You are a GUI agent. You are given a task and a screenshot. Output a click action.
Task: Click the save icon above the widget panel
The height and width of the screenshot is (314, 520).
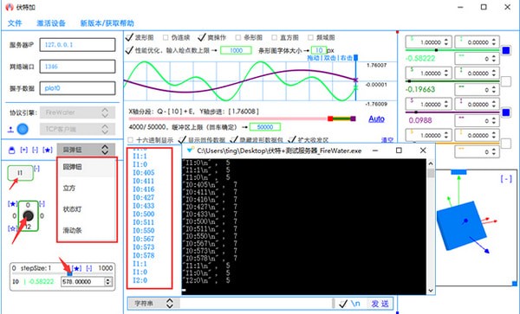pyautogui.click(x=11, y=151)
